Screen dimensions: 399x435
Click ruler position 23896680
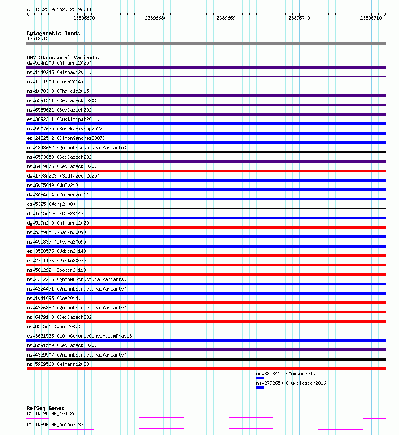(156, 18)
